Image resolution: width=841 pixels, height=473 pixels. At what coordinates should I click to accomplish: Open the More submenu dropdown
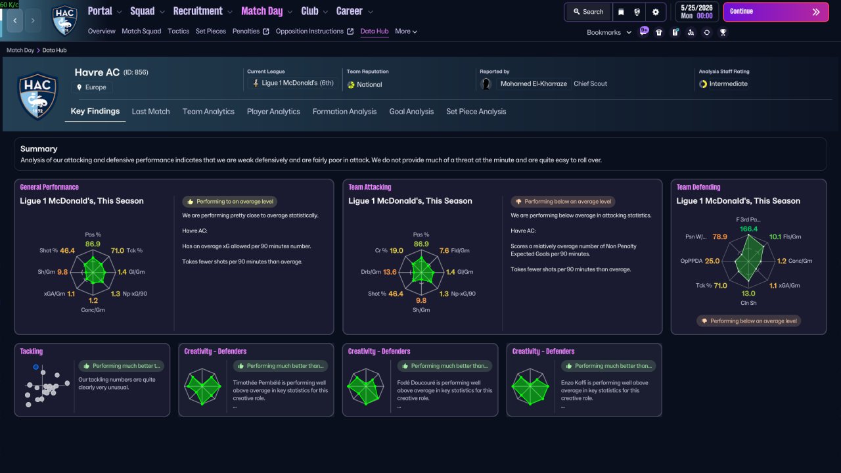pyautogui.click(x=406, y=32)
